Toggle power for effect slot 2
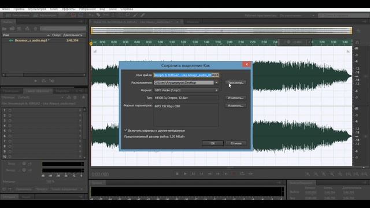 [x=10, y=116]
